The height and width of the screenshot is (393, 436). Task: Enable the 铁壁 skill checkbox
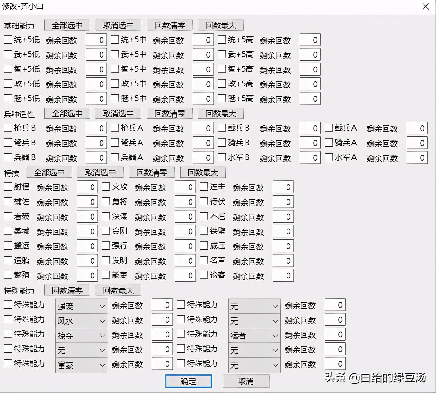click(x=204, y=230)
